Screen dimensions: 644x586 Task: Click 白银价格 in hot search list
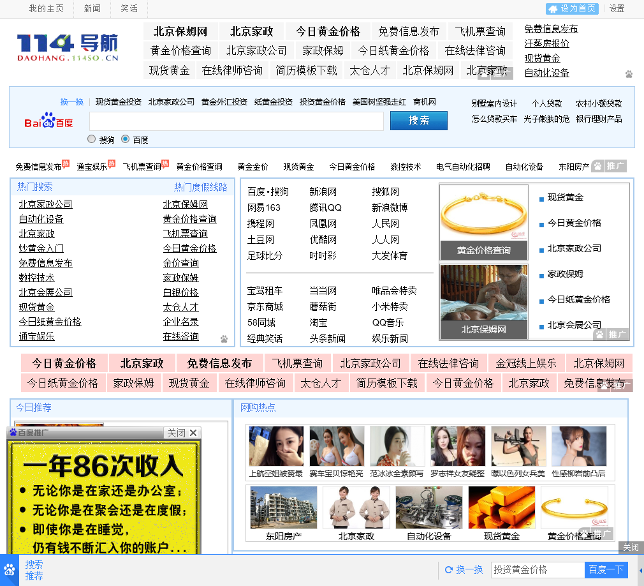(180, 292)
